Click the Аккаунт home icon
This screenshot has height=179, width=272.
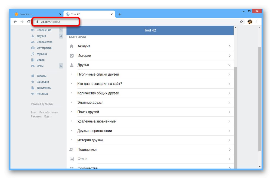(x=72, y=46)
